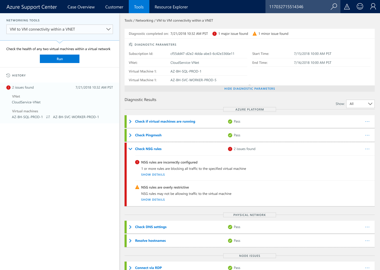This screenshot has width=380, height=270.
Task: Go to the Case Overview tab
Action: [x=81, y=7]
